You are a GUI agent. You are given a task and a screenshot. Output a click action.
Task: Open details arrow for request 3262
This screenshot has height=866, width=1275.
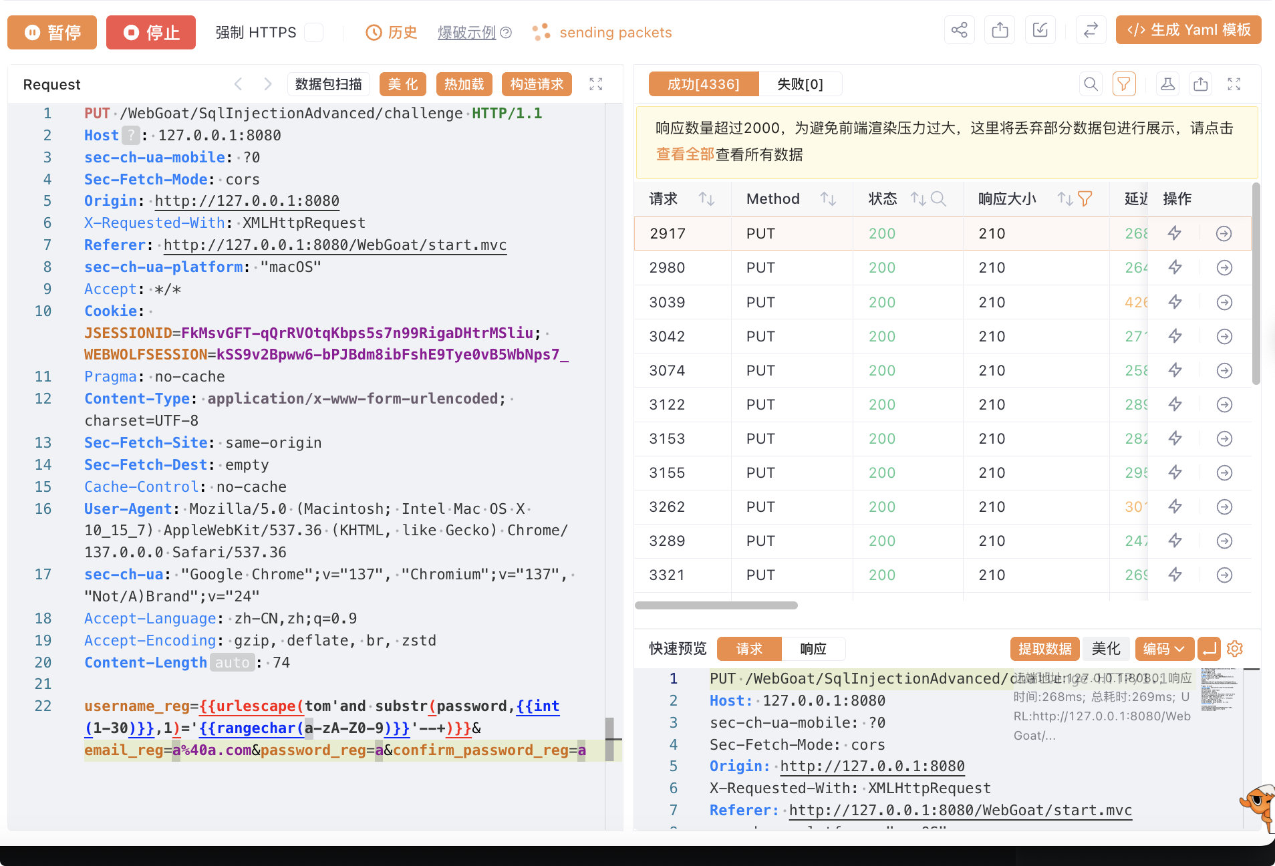coord(1224,507)
